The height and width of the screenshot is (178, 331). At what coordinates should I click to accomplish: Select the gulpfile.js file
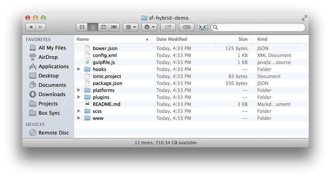pyautogui.click(x=104, y=62)
